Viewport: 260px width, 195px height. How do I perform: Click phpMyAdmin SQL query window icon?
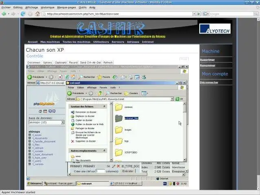(45, 111)
